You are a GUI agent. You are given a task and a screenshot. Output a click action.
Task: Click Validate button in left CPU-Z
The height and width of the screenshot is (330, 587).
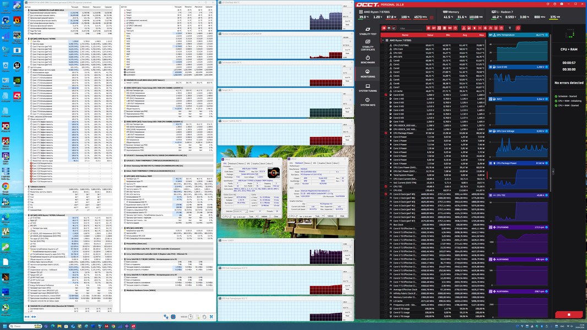[264, 216]
